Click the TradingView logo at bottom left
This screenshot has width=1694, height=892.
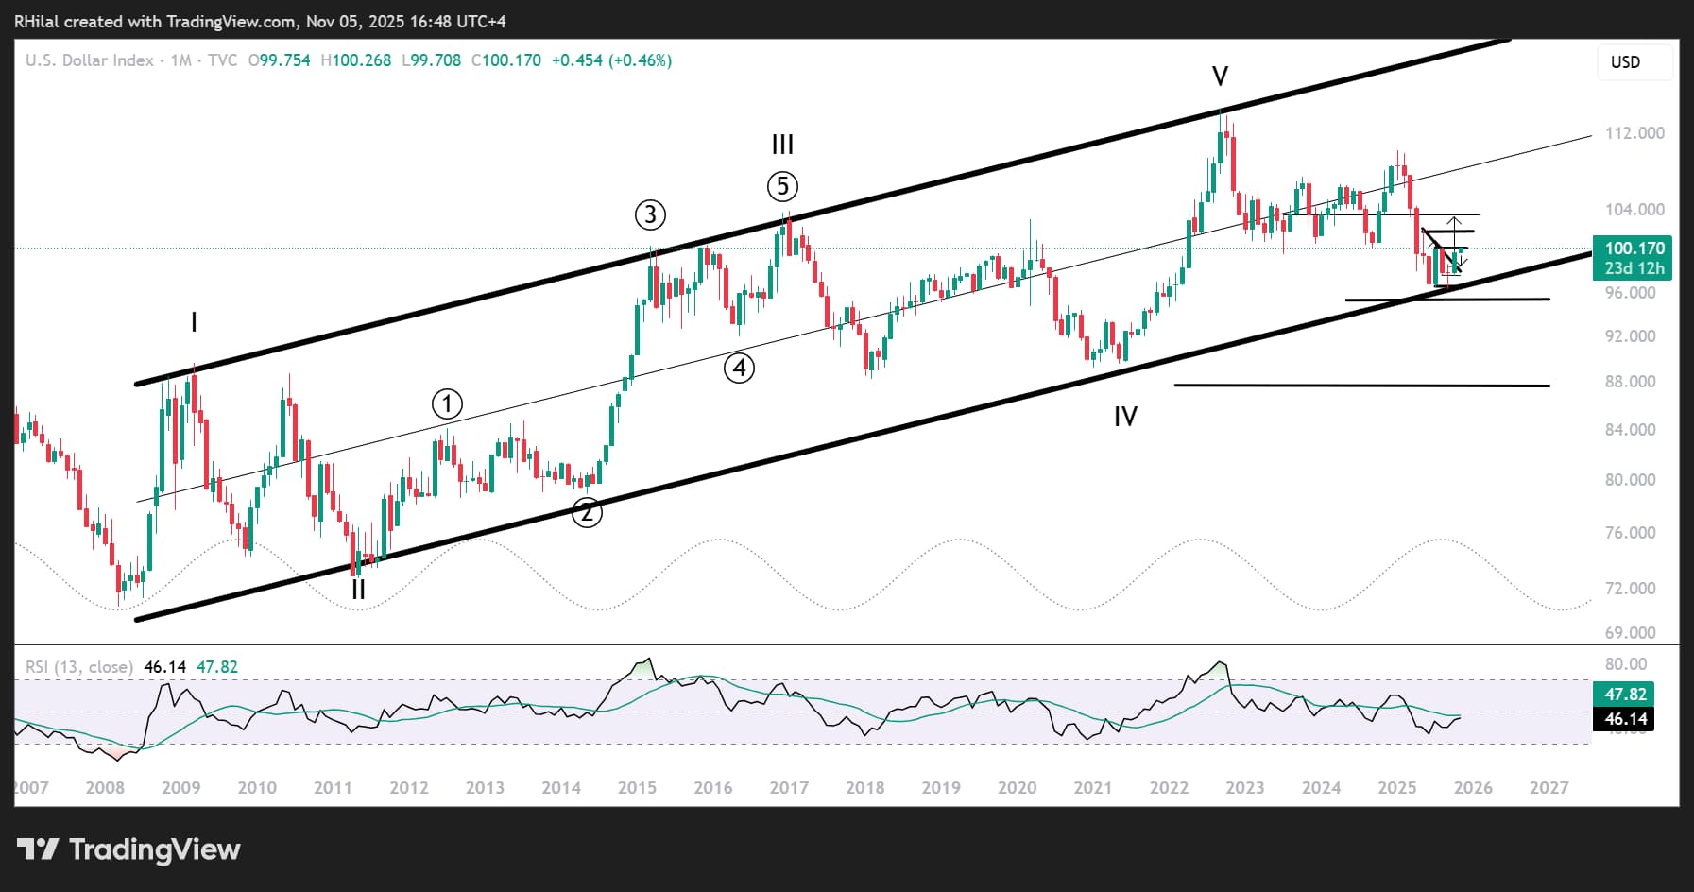128,849
